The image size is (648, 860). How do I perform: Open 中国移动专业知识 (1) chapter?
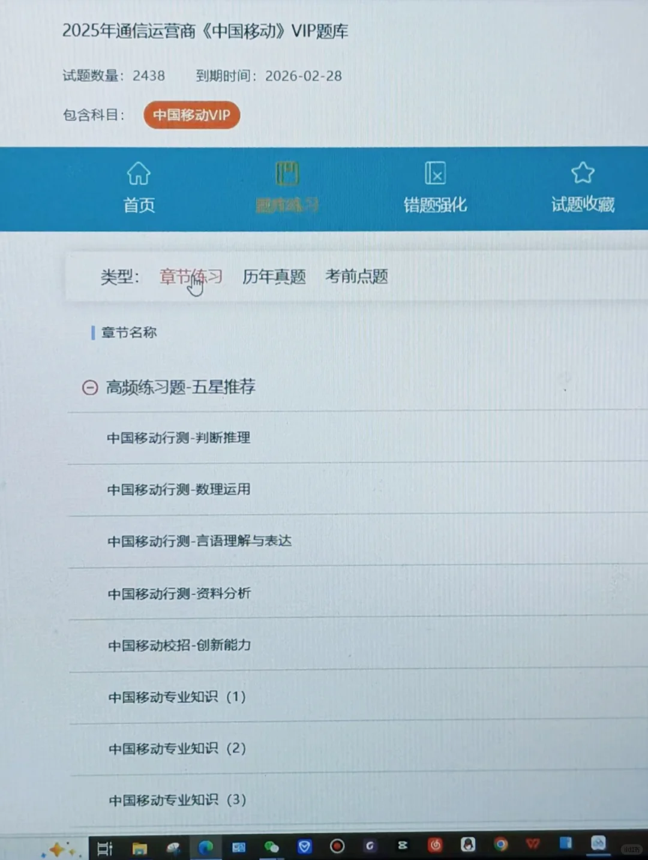[x=177, y=697]
